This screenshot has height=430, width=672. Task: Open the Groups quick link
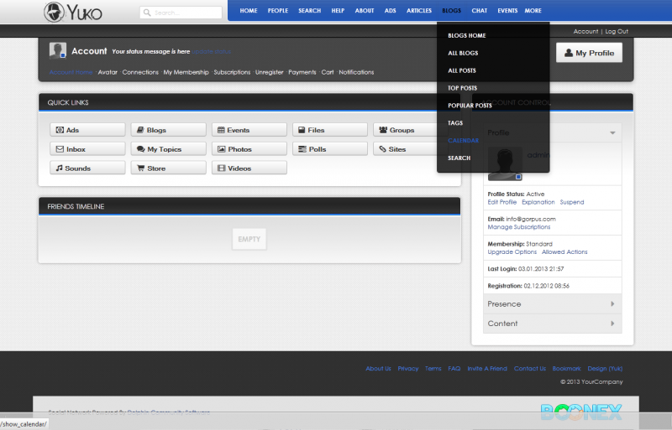pos(405,130)
